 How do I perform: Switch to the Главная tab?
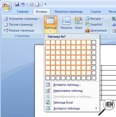23,12
